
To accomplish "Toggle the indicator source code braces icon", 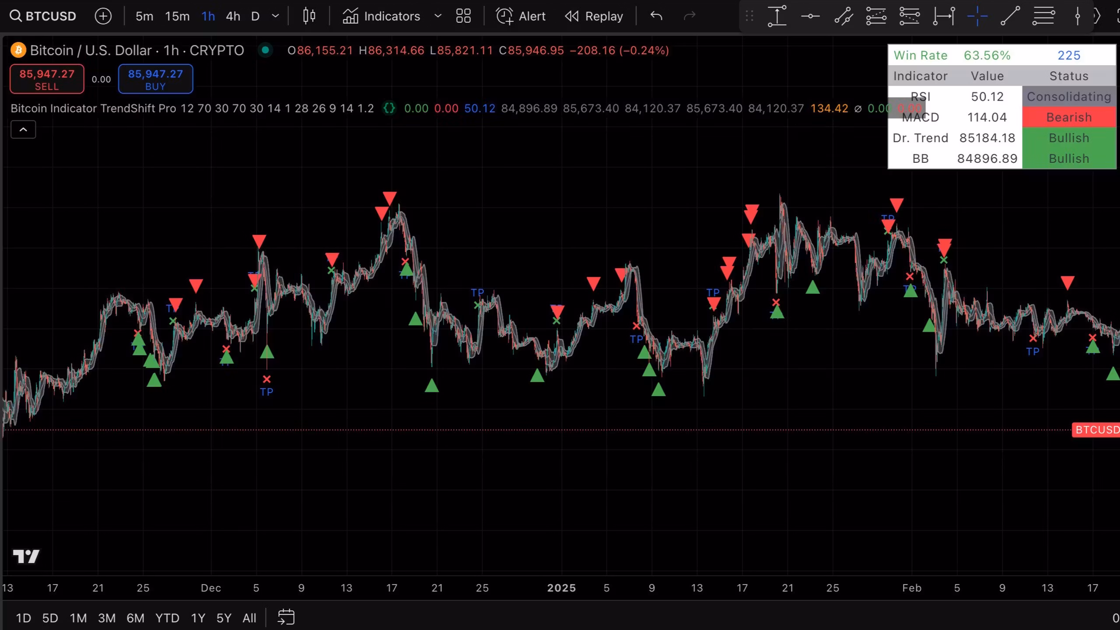I will (x=389, y=108).
